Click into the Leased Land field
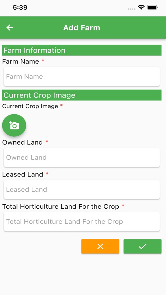Viewport: 166px width, 295px height. (82, 189)
